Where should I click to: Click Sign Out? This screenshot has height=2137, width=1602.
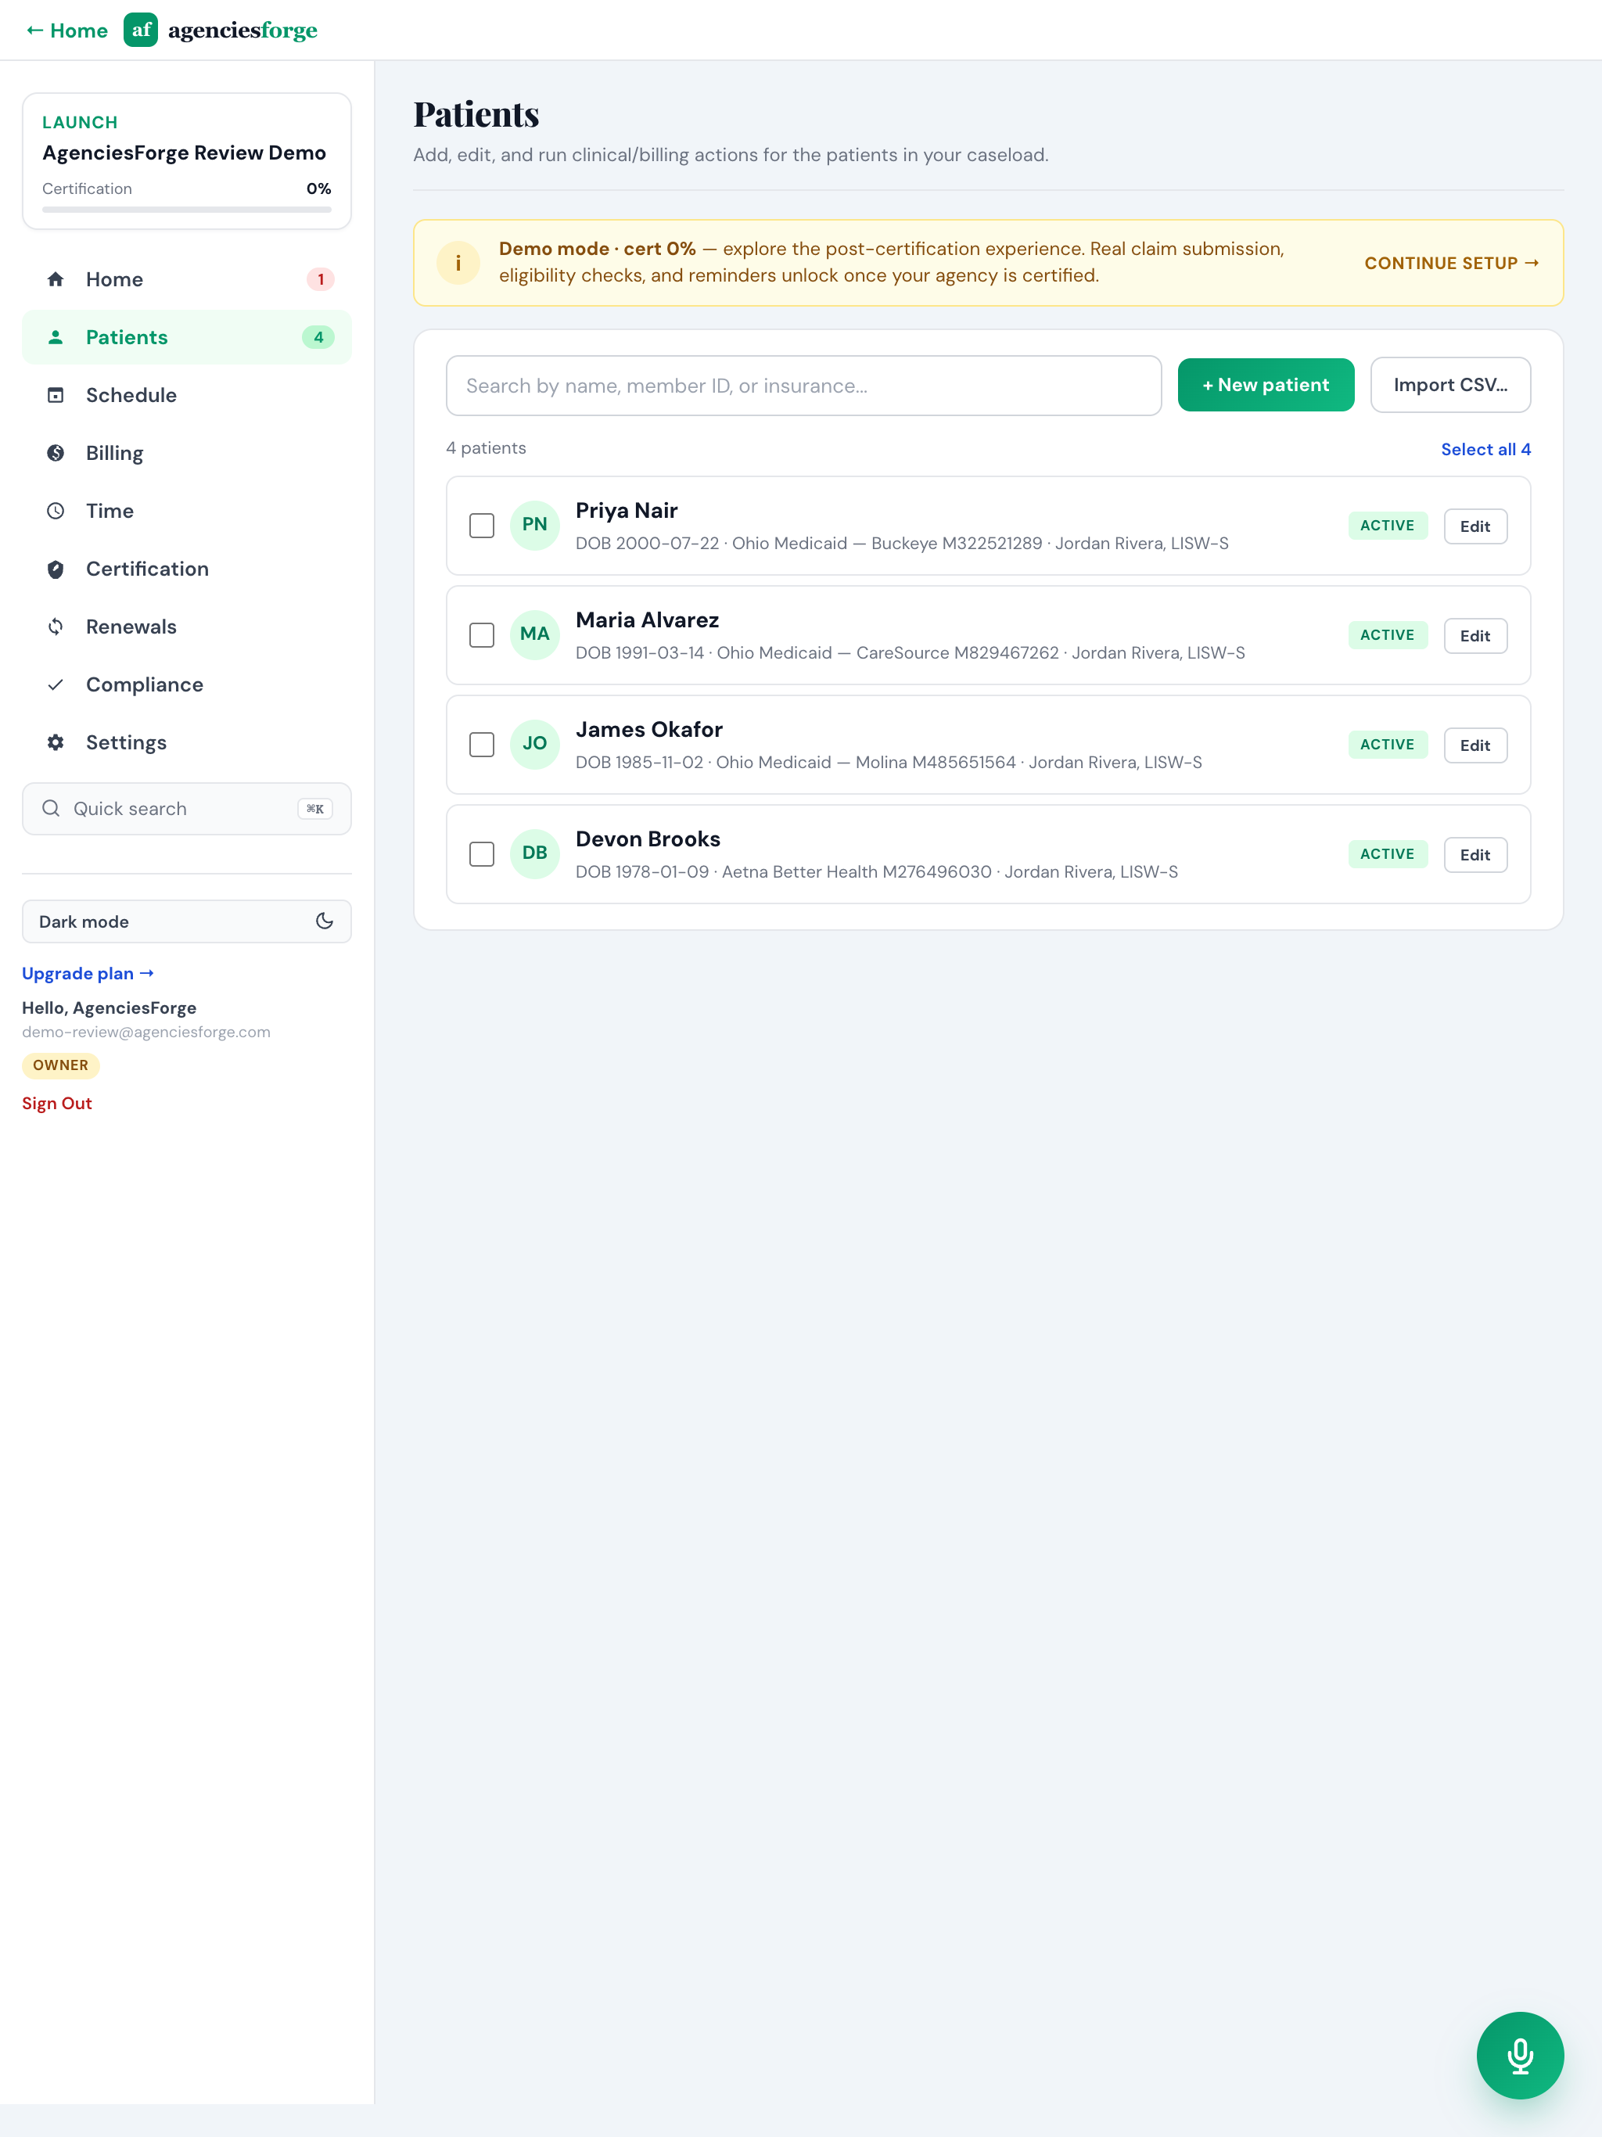tap(57, 1103)
